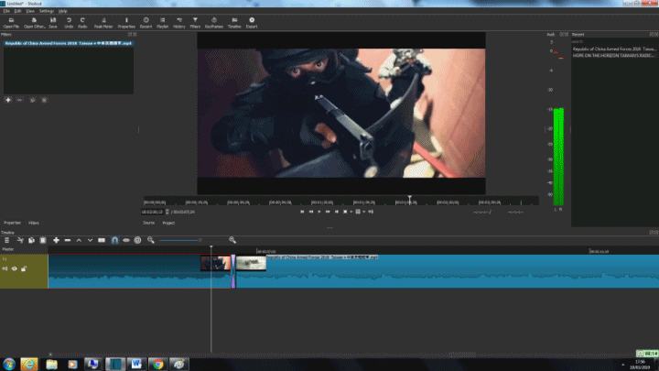Switch to the Project tab under player
This screenshot has width=659, height=371.
point(168,223)
